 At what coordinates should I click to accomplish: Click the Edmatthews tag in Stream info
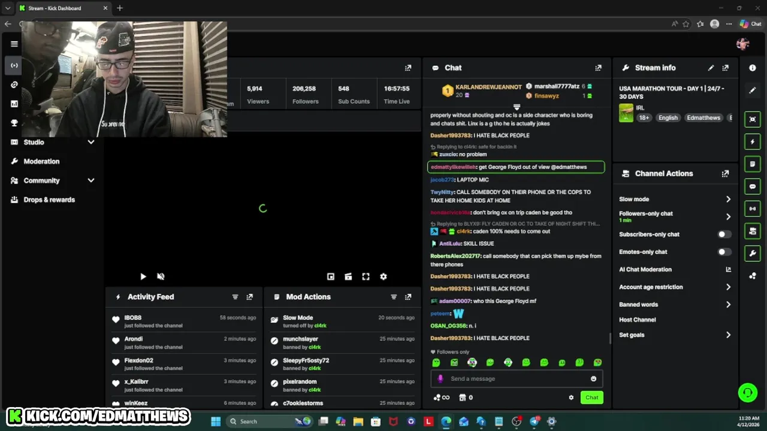[703, 118]
